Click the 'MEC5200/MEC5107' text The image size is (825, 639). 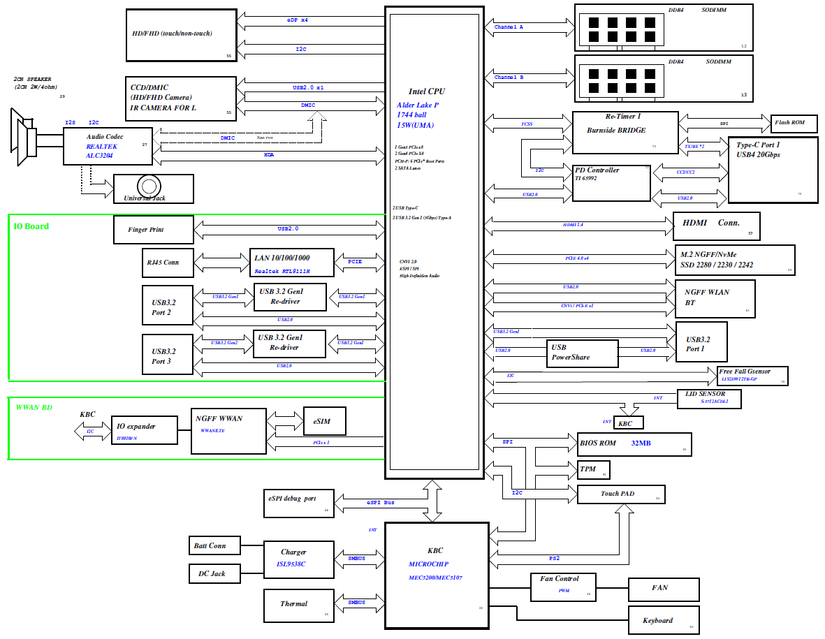(x=436, y=578)
